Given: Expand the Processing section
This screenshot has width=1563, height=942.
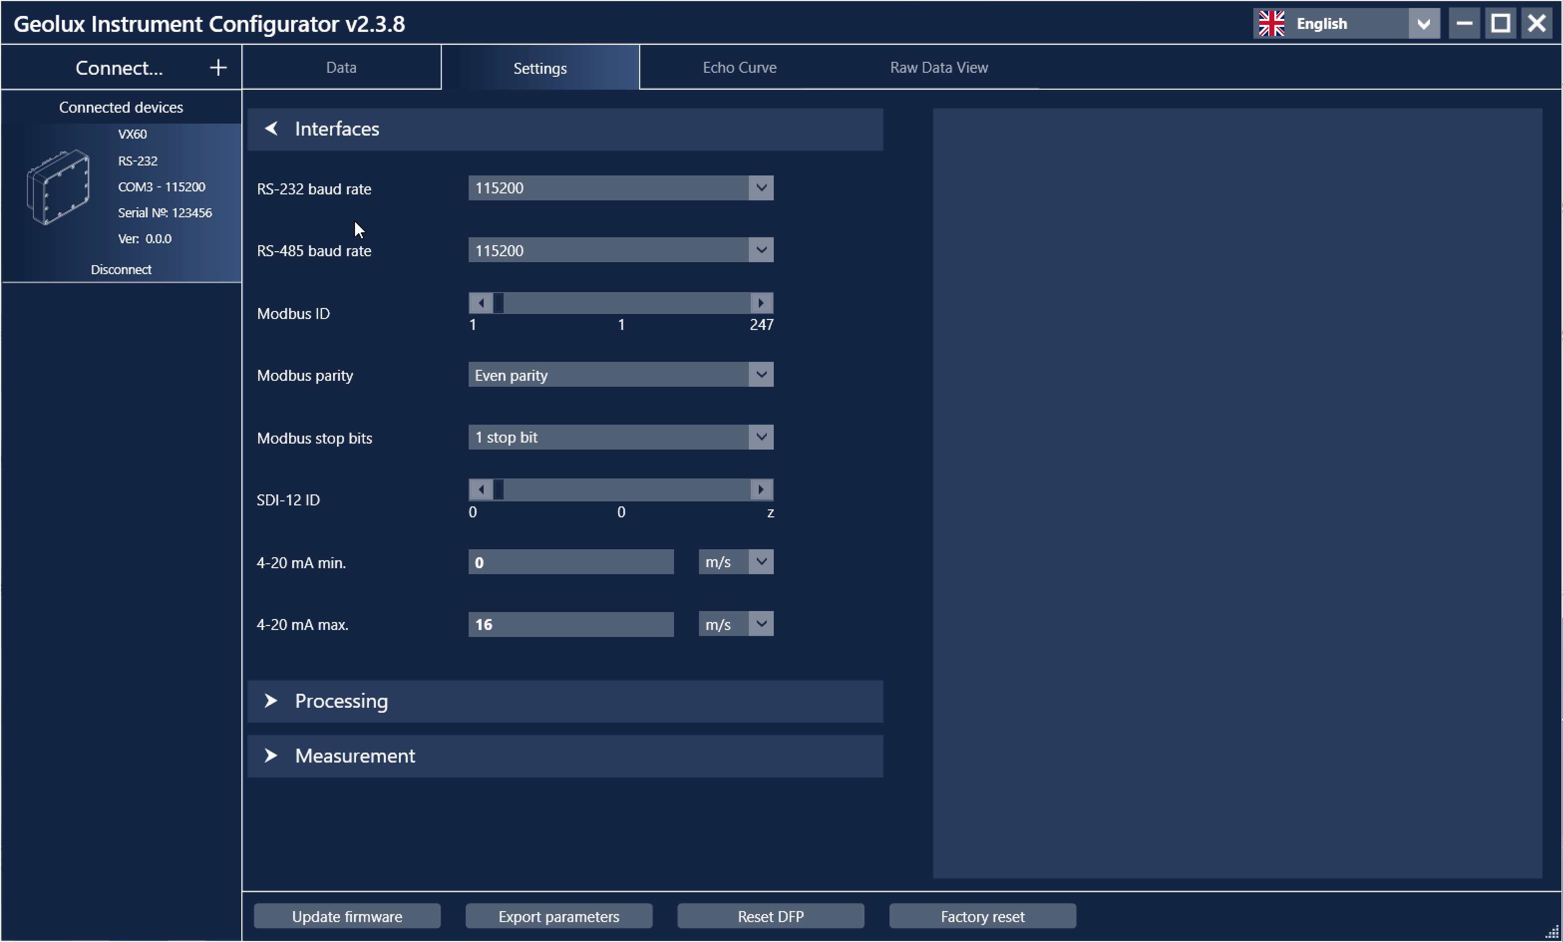Looking at the screenshot, I should [x=272, y=701].
